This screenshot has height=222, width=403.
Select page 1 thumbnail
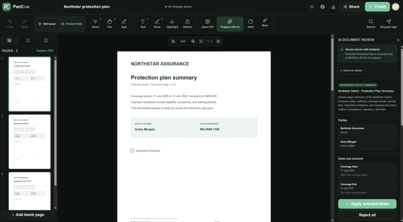tap(29, 84)
